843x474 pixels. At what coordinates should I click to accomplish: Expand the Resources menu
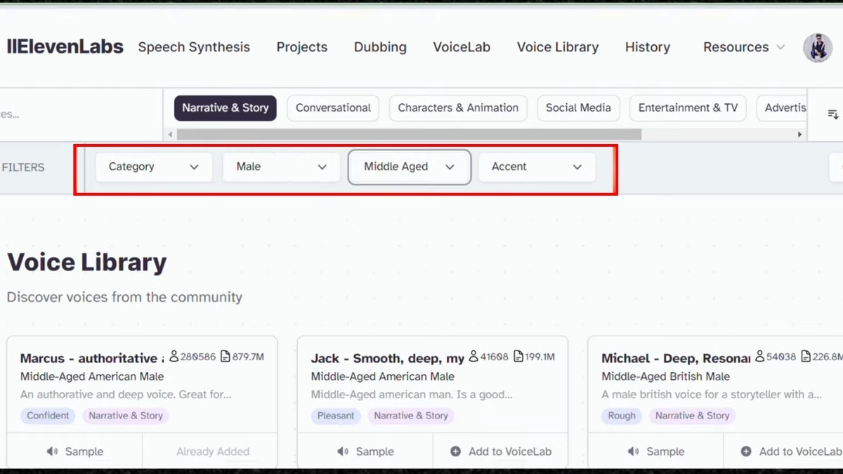pyautogui.click(x=743, y=47)
